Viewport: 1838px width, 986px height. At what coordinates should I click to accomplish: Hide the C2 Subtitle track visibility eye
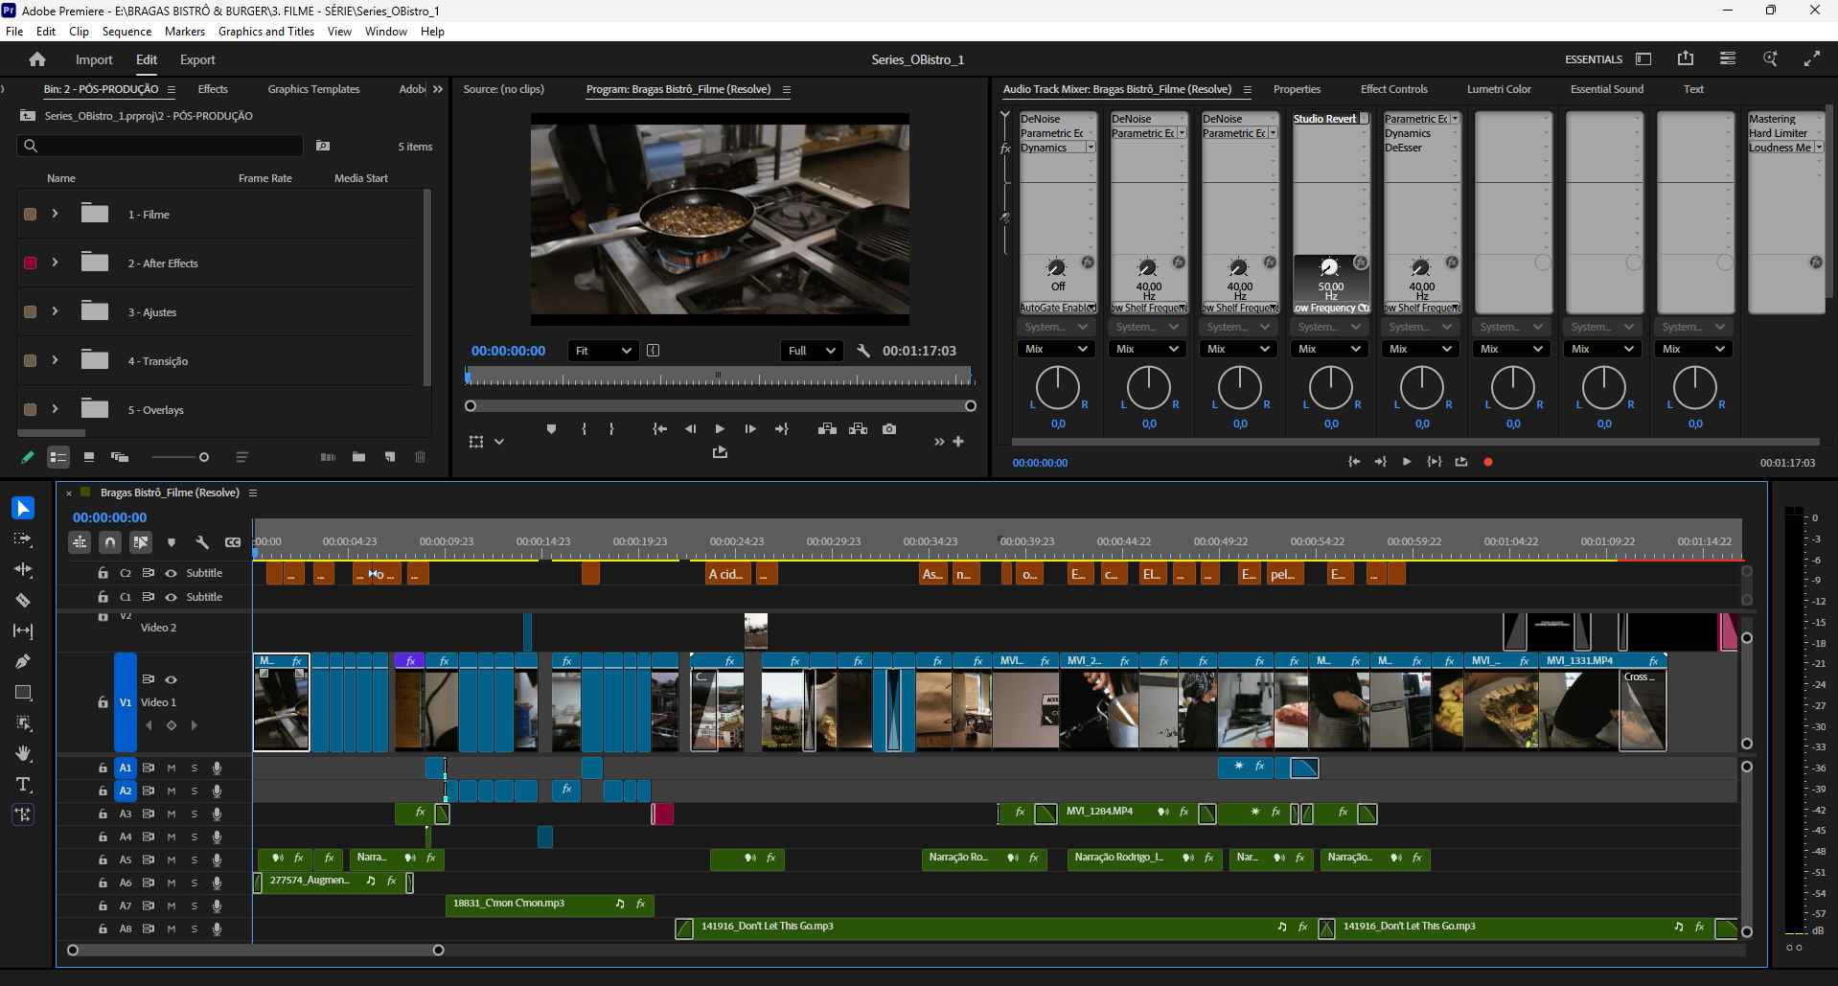172,572
